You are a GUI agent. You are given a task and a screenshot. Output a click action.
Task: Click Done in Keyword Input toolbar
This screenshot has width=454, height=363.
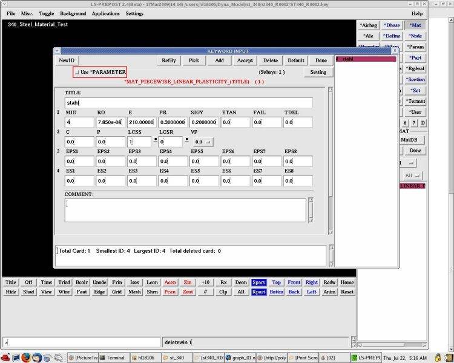(321, 60)
